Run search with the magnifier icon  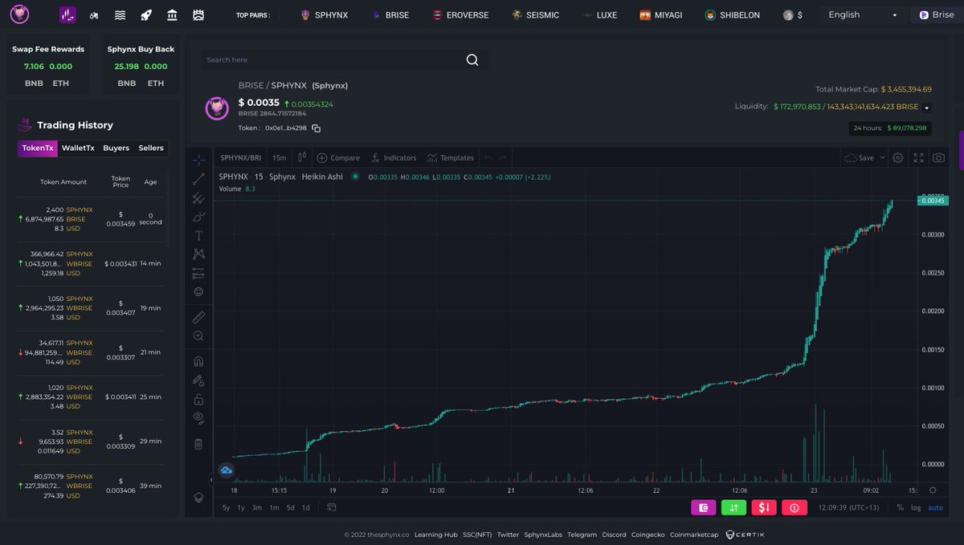click(472, 59)
